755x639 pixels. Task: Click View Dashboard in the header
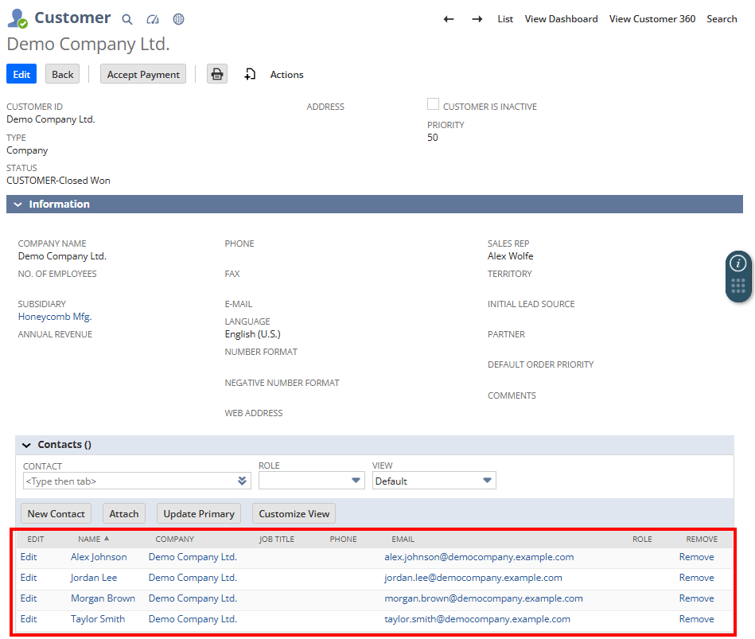(x=561, y=19)
